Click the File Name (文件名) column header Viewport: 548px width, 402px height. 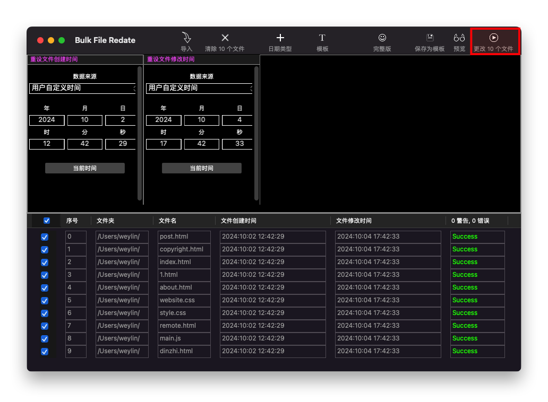coord(168,221)
